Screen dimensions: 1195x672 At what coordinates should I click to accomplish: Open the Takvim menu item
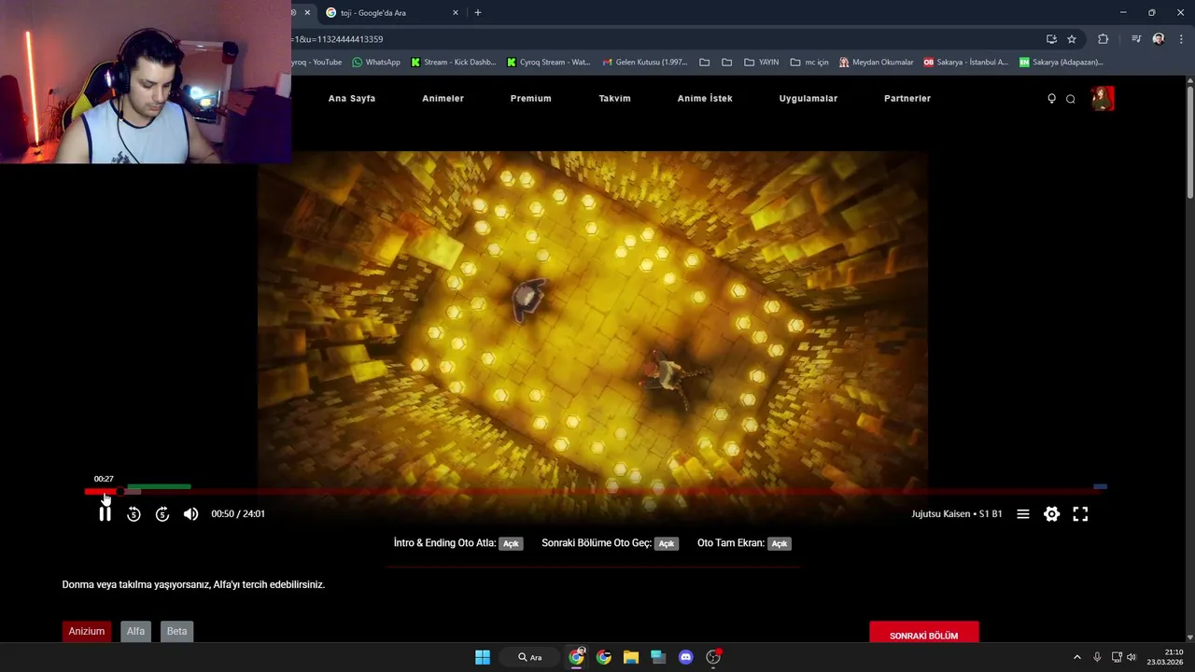coord(614,98)
